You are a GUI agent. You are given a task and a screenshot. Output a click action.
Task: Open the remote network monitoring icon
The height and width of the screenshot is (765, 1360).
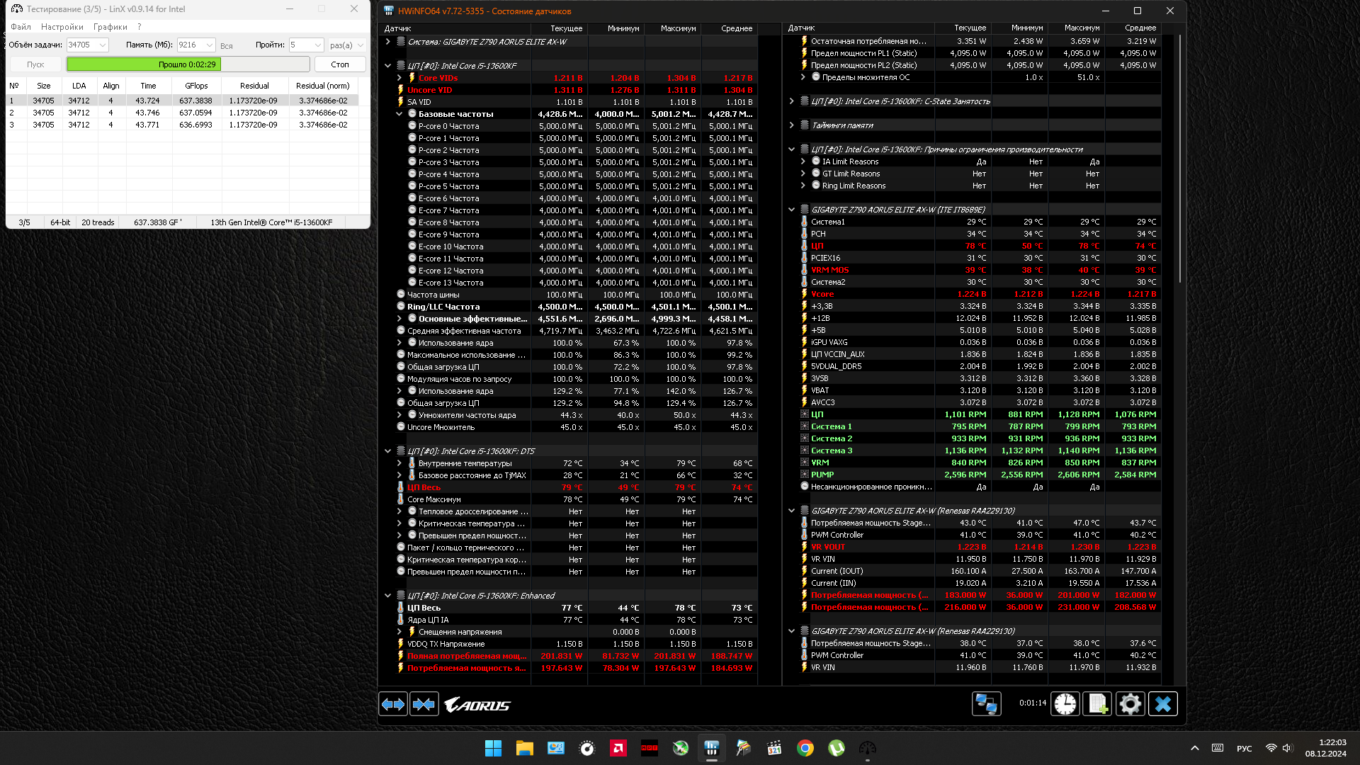tap(986, 703)
